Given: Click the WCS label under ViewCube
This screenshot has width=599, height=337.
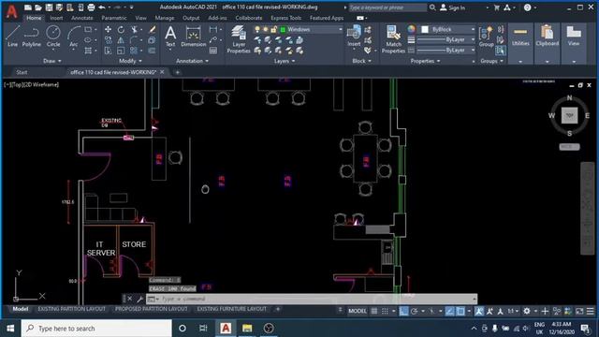Looking at the screenshot, I should 569,147.
